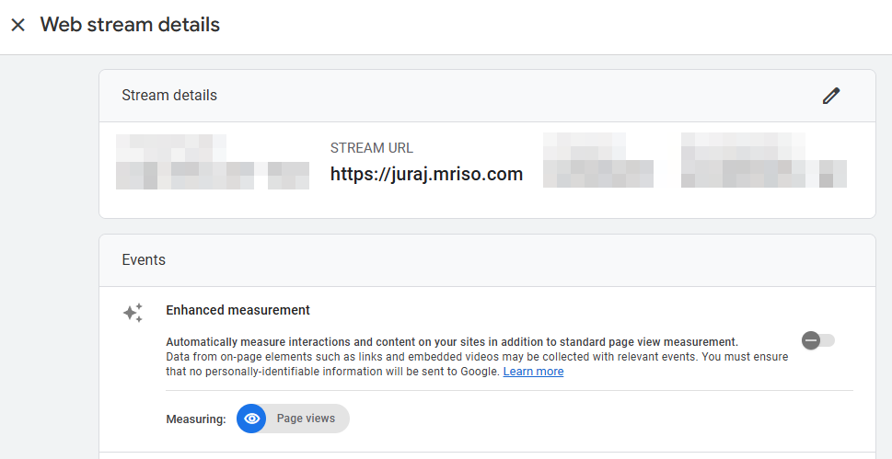Click the Enhanced measurement heading

tap(237, 310)
